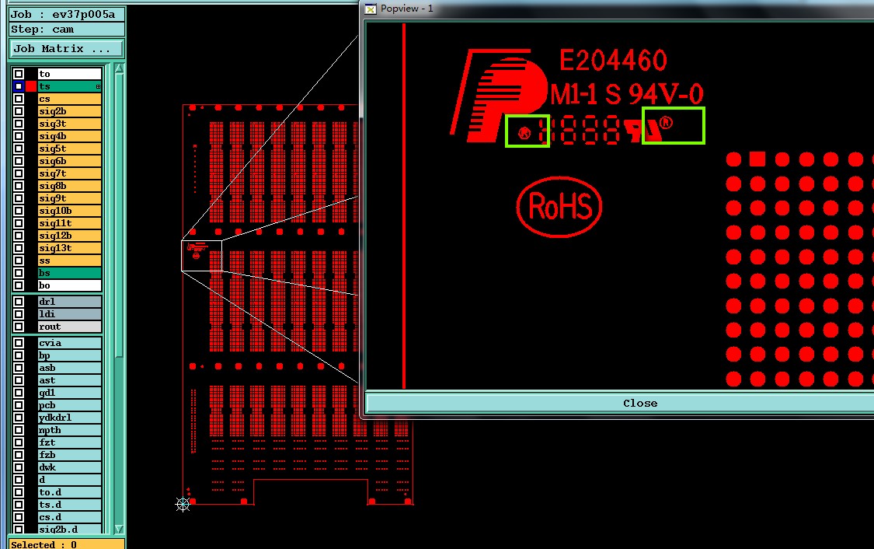Click the E204460 text in Popview
The width and height of the screenshot is (874, 549).
click(613, 60)
